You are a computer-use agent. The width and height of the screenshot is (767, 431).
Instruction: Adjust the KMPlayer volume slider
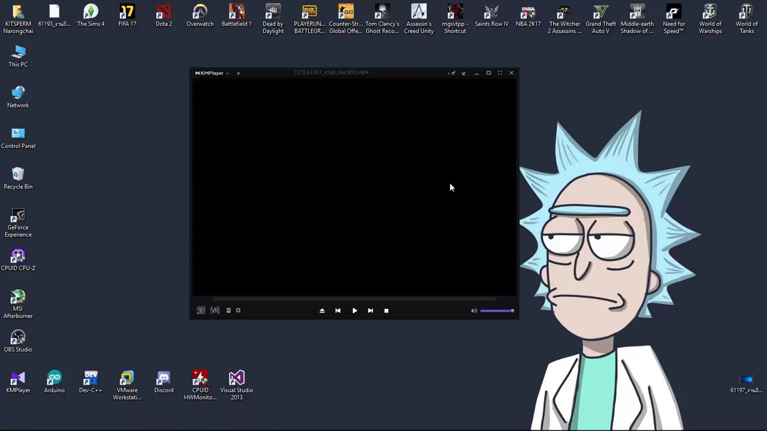click(x=497, y=311)
